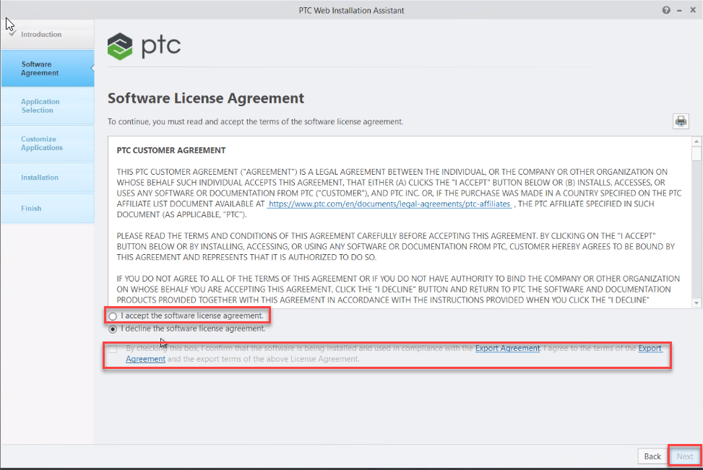
Task: Open the ptc-affiliates legal agreements link
Action: 389,204
